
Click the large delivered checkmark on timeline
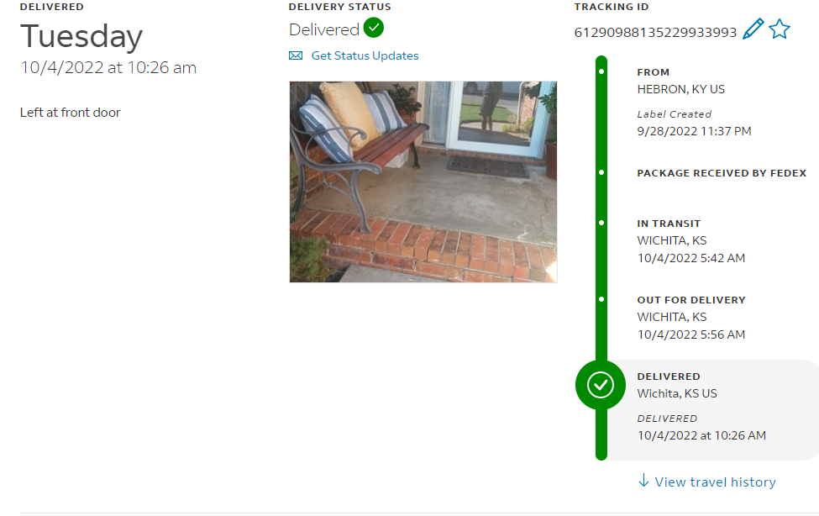600,385
